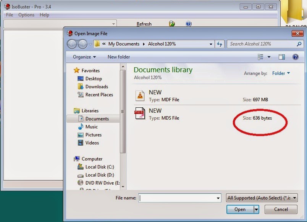Click the Computer icon in navigation pane
This screenshot has width=307, height=222.
77,159
